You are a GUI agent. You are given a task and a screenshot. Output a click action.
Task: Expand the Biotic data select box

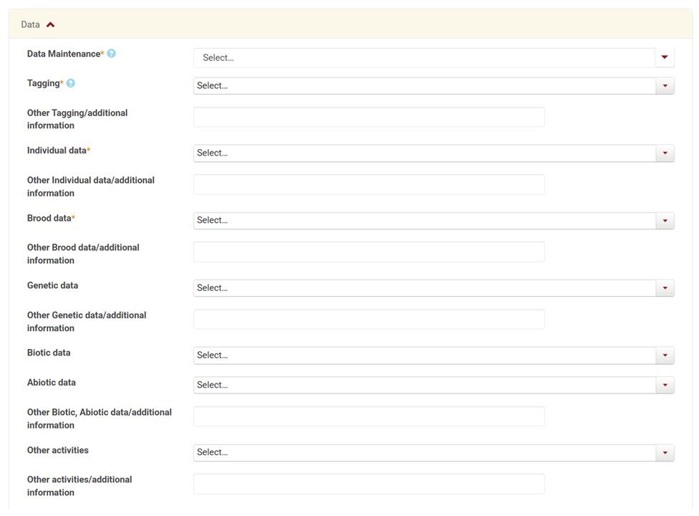pyautogui.click(x=424, y=355)
